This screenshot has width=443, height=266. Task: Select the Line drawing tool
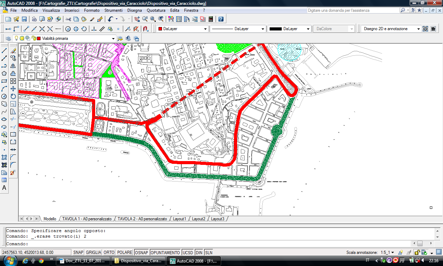click(4, 51)
